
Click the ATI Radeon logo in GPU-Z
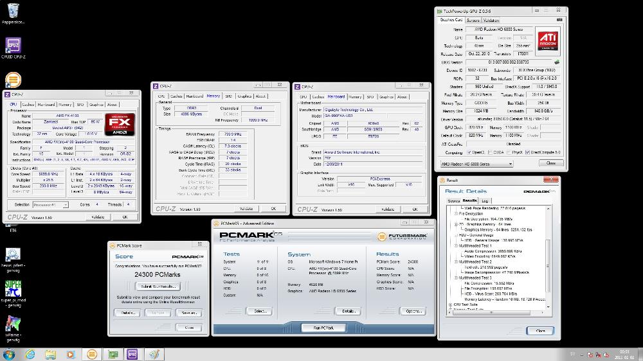point(548,41)
